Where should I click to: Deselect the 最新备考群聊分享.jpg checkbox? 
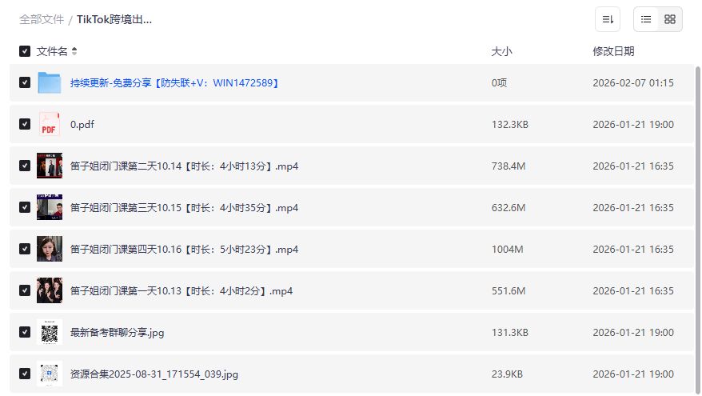25,332
